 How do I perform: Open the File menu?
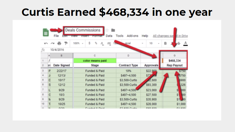coord(56,36)
